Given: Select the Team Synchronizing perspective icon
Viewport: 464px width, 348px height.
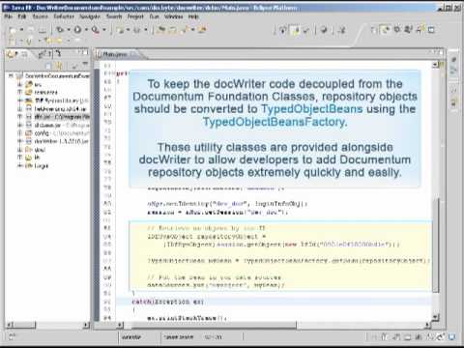Looking at the screenshot, I should click(408, 30).
